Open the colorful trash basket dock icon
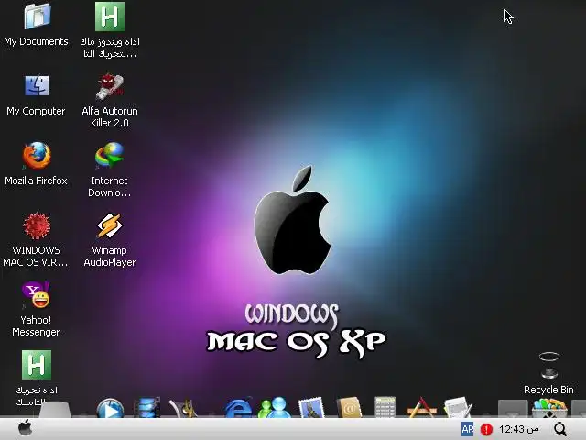 coord(549,409)
